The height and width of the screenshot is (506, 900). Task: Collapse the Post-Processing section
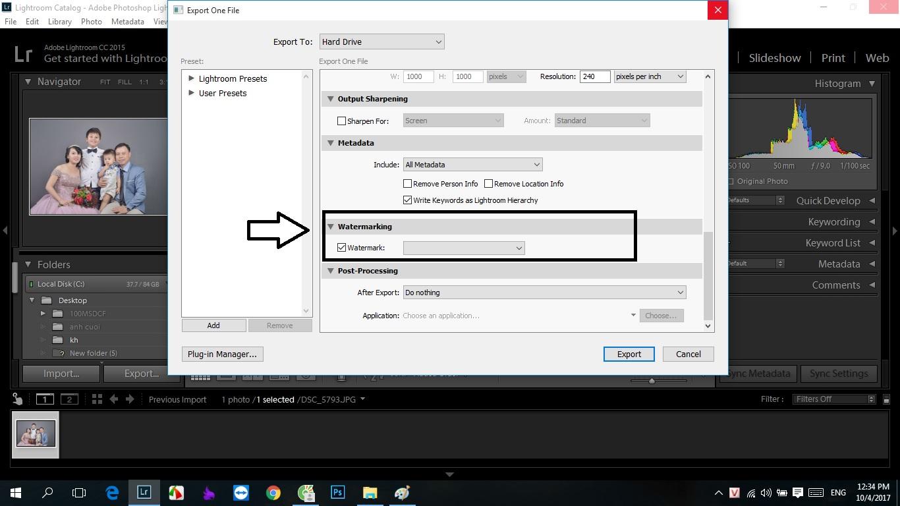pyautogui.click(x=331, y=270)
